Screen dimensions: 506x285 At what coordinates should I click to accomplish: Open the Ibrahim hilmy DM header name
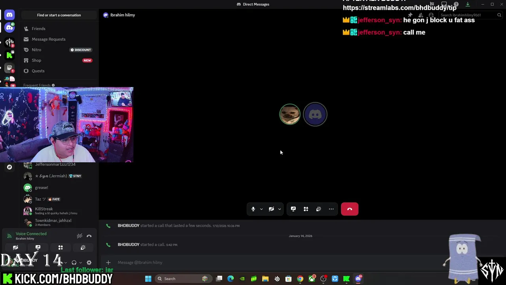coord(123,15)
